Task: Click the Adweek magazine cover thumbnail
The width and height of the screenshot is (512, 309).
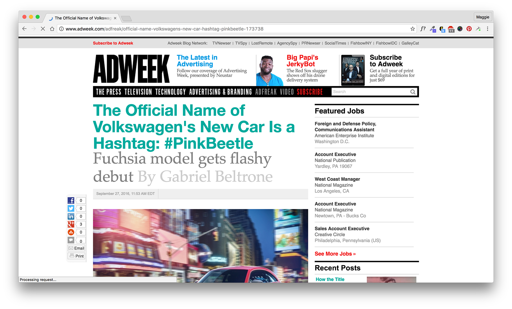Action: click(x=353, y=70)
